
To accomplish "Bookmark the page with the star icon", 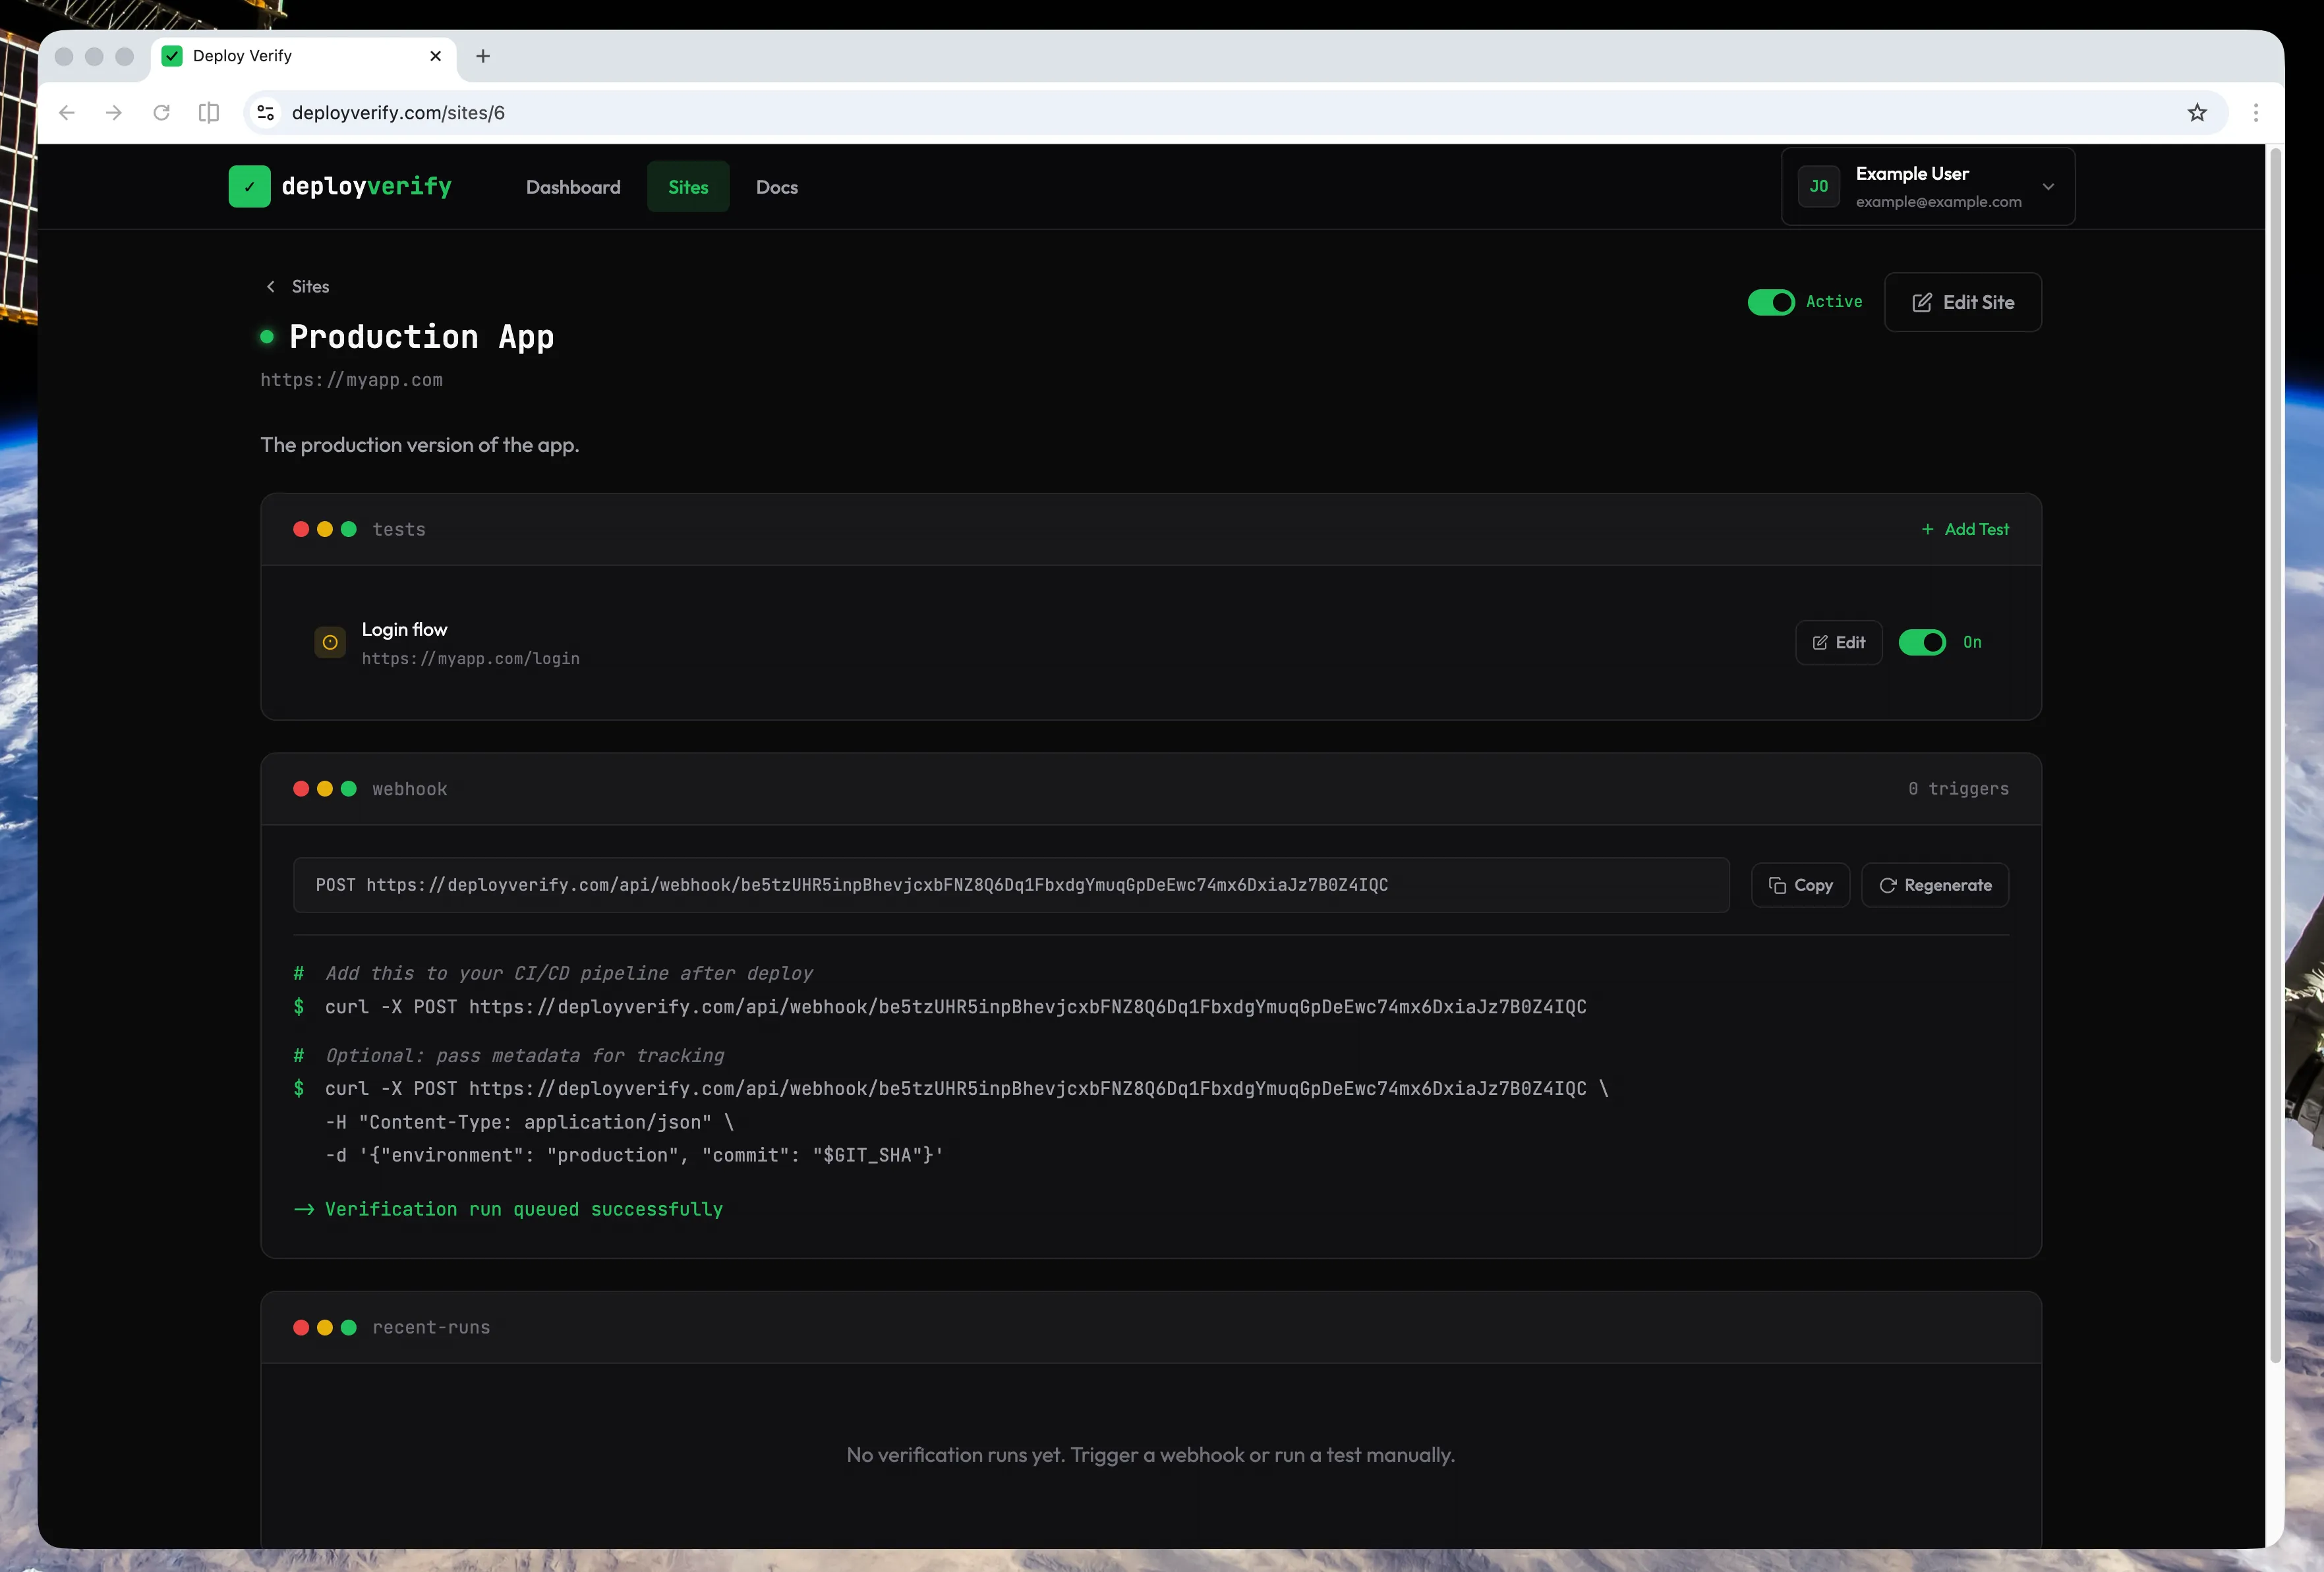I will (x=2197, y=113).
